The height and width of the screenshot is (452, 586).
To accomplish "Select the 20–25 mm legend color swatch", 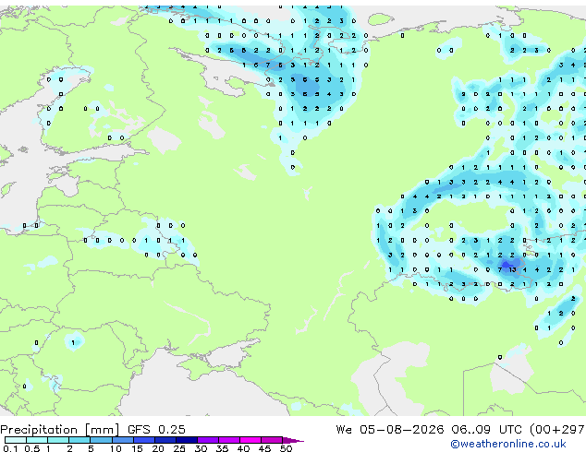I will point(165,440).
